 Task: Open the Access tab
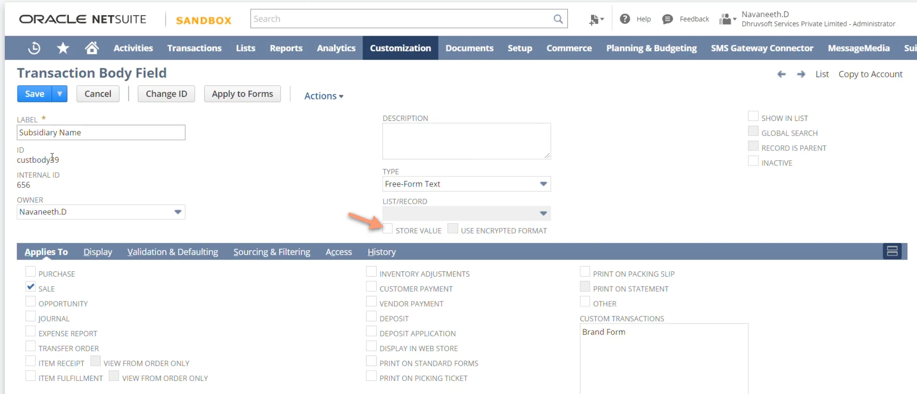339,252
